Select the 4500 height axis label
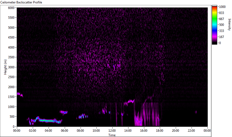The image size is (232, 137). 11,37
